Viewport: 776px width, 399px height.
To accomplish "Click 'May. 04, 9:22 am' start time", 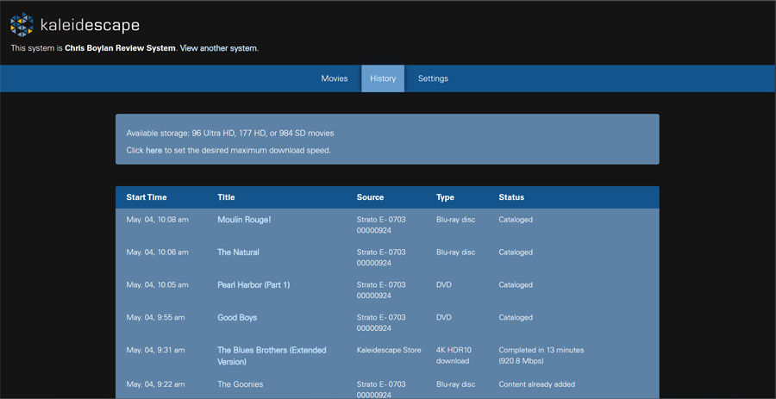I will point(155,384).
